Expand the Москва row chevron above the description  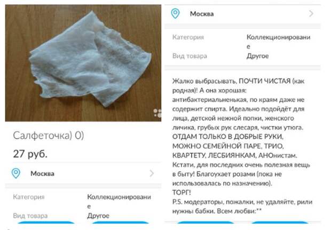tap(311, 14)
